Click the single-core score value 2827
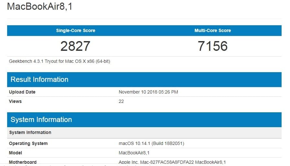Screen dimensions: 290x166 coord(75,46)
